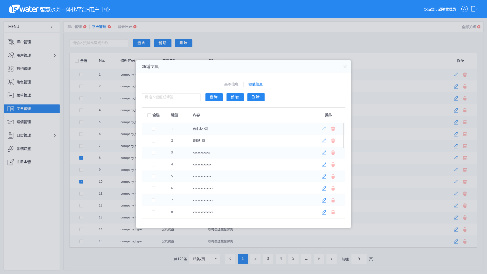
Task: Click edit pencil icon for 自来水公司 row
Action: tap(324, 129)
